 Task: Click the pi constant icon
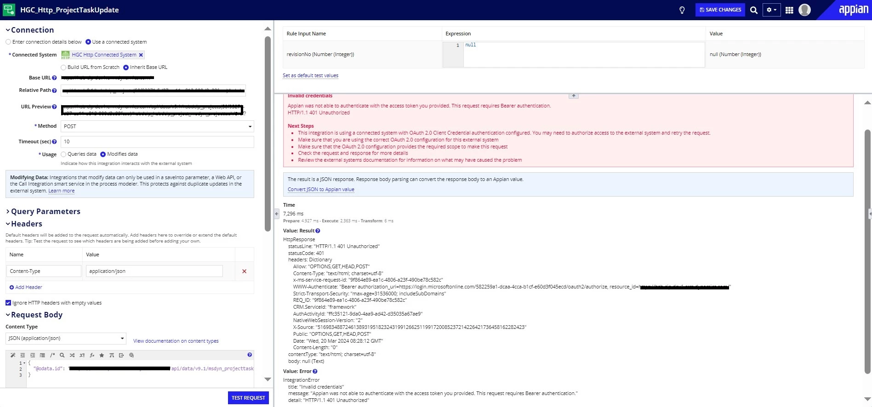point(111,355)
